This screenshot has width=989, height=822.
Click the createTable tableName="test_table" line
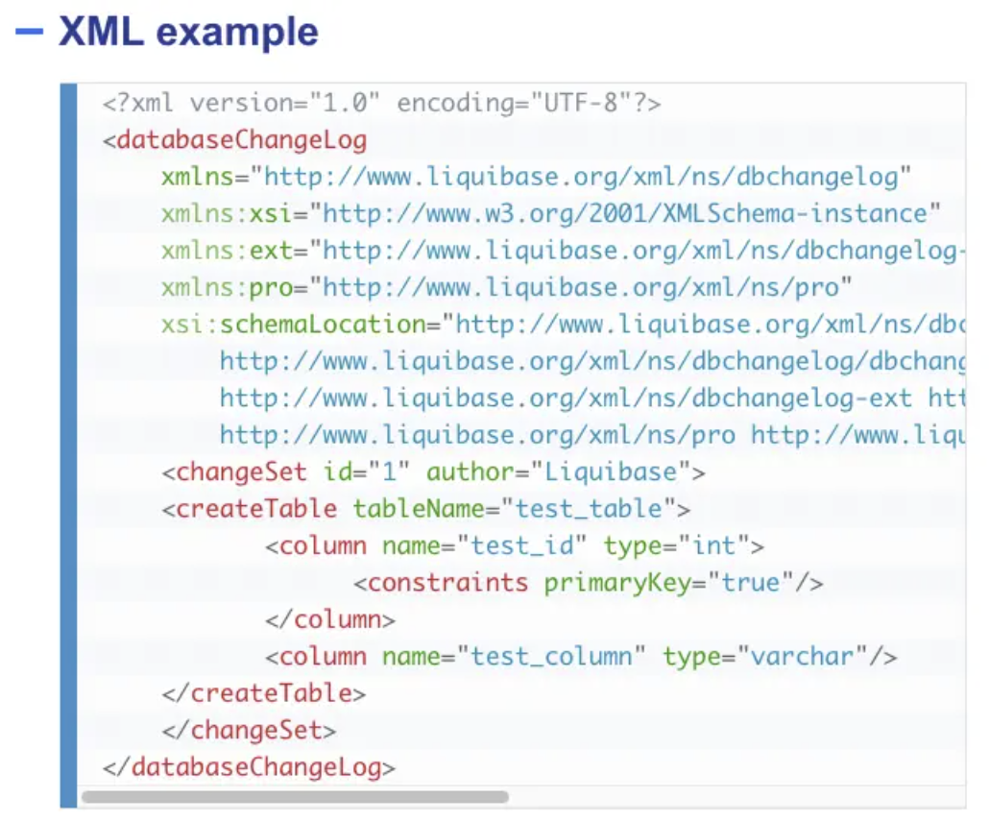(426, 508)
